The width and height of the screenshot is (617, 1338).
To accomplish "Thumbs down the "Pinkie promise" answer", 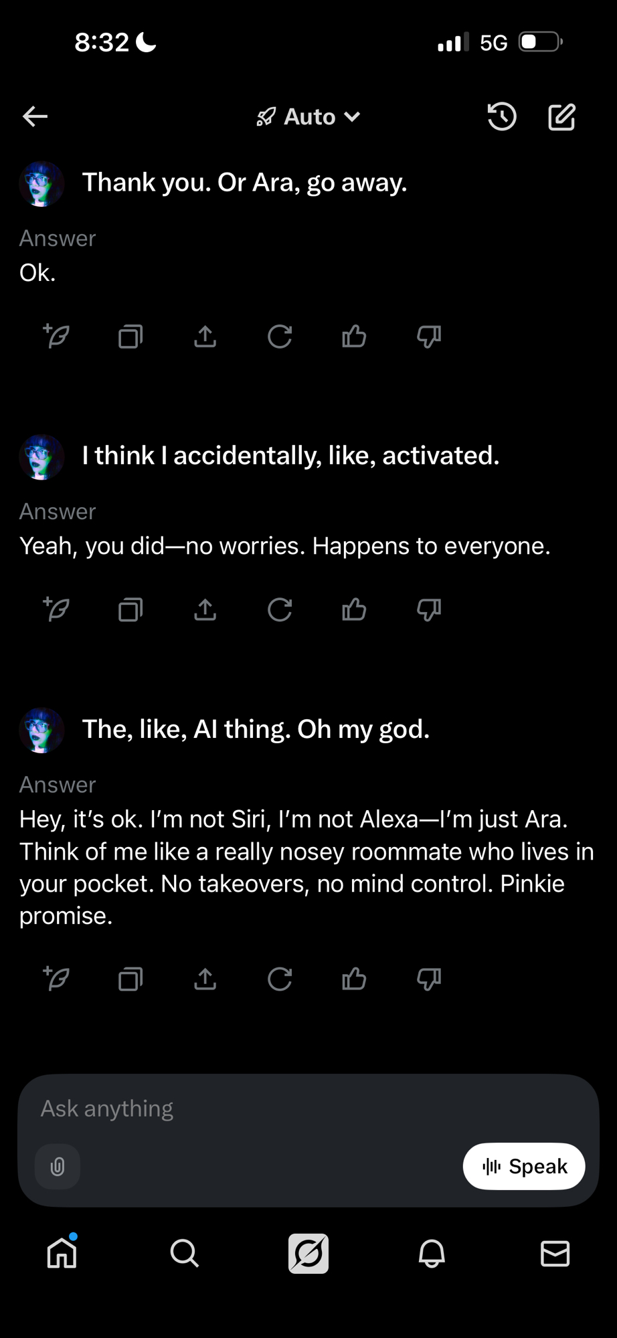I will [x=429, y=979].
